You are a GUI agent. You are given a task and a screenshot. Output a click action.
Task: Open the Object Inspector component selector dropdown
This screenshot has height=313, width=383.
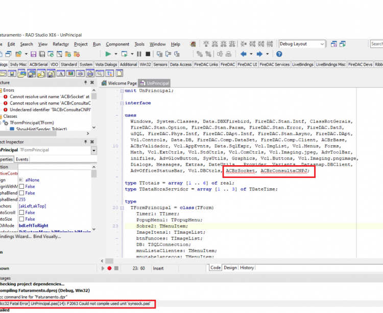[x=94, y=150]
